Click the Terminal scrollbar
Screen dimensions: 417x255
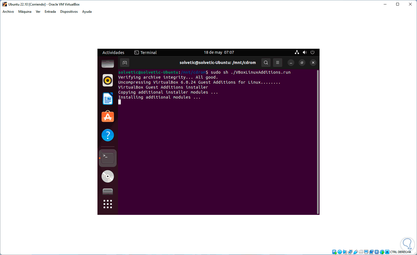[x=318, y=142]
